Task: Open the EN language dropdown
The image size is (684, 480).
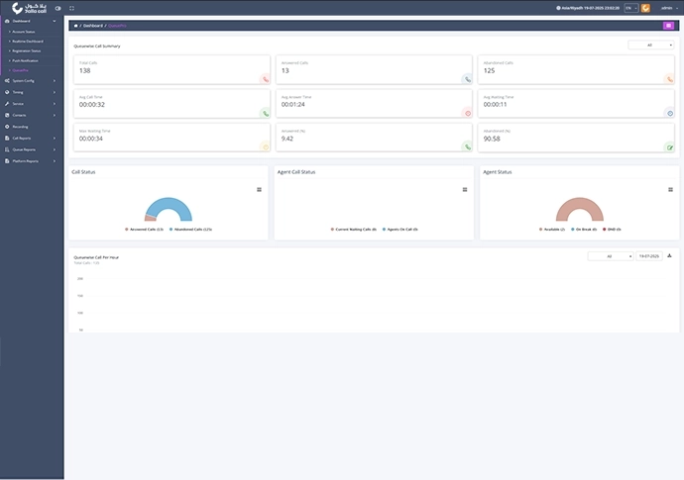Action: point(630,8)
